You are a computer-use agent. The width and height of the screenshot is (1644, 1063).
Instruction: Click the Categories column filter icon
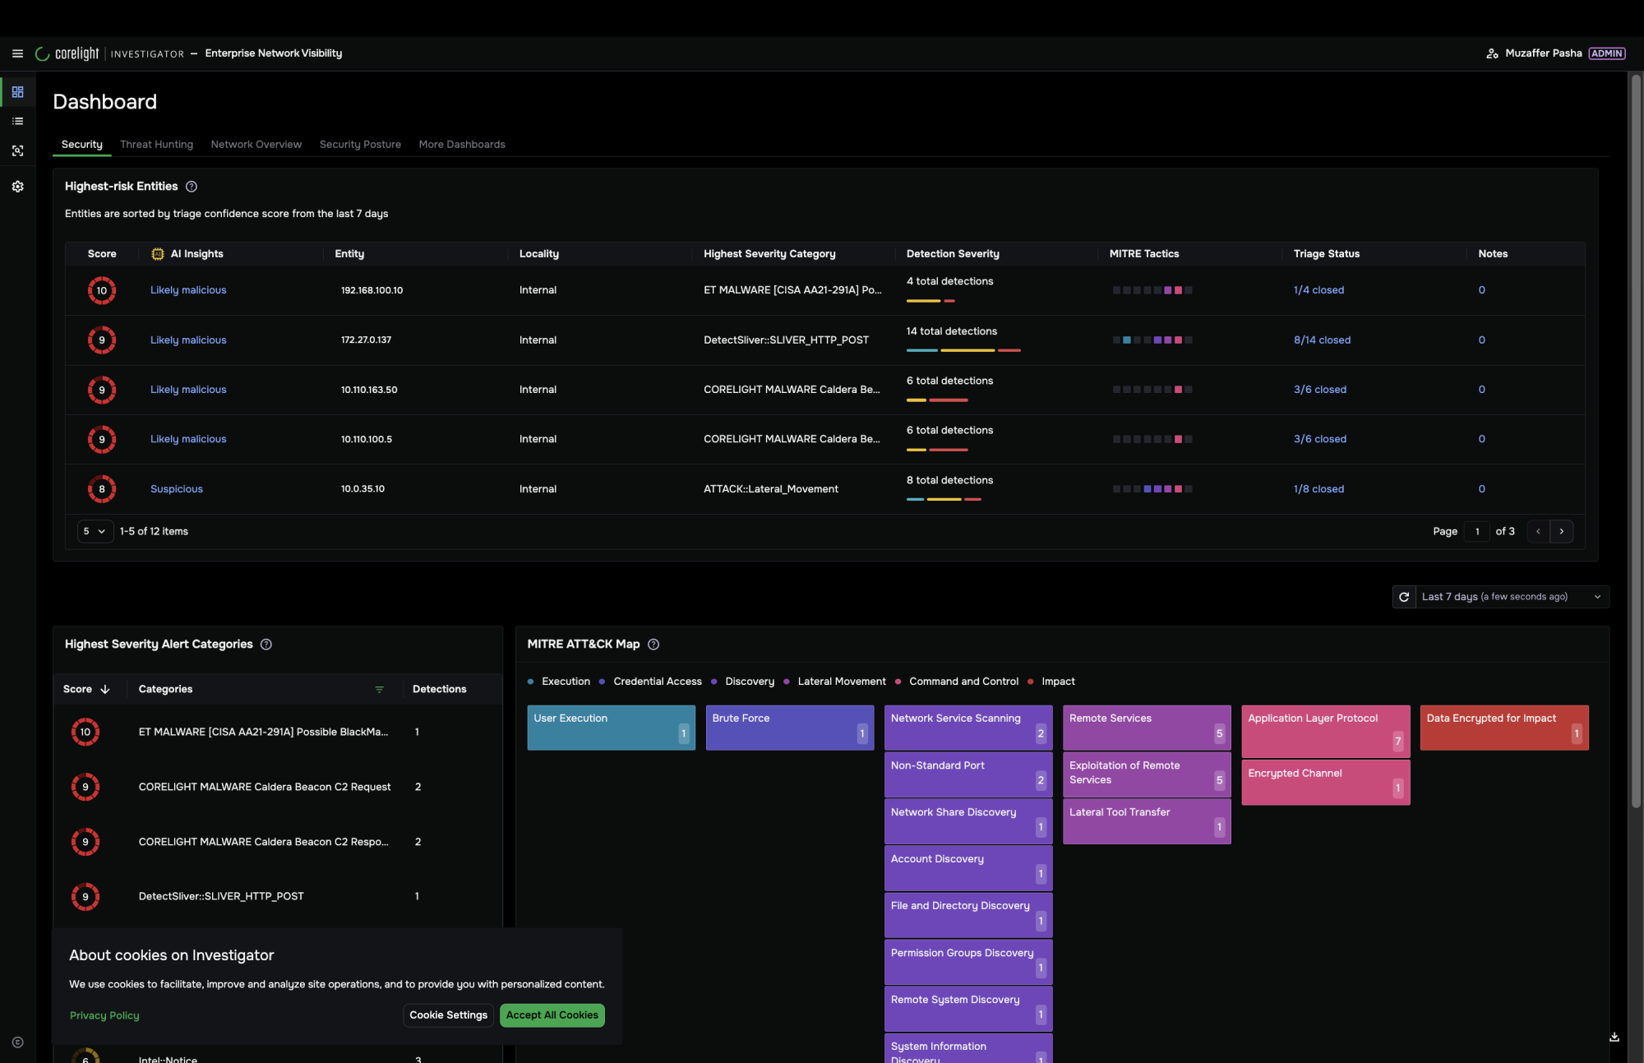(379, 690)
